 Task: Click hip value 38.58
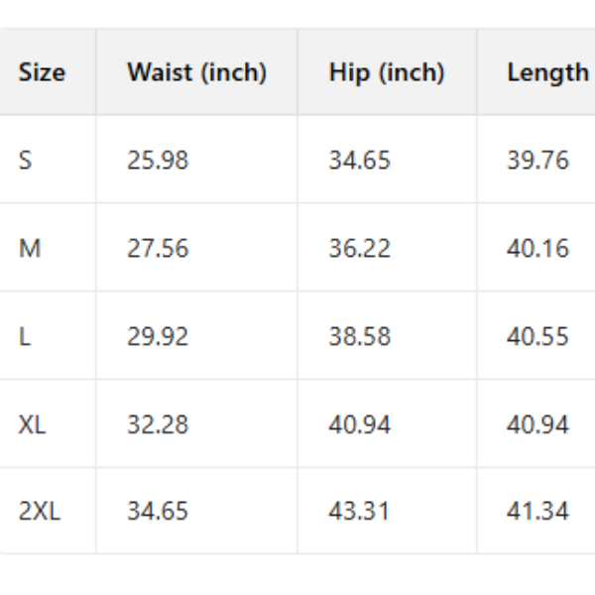(360, 336)
